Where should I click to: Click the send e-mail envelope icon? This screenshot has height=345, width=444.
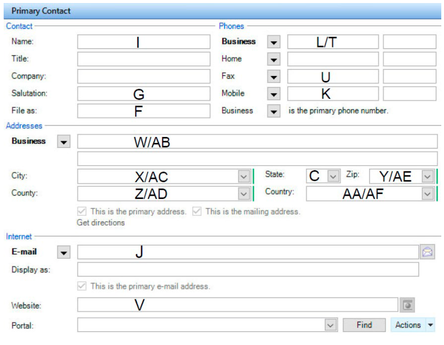pos(427,252)
